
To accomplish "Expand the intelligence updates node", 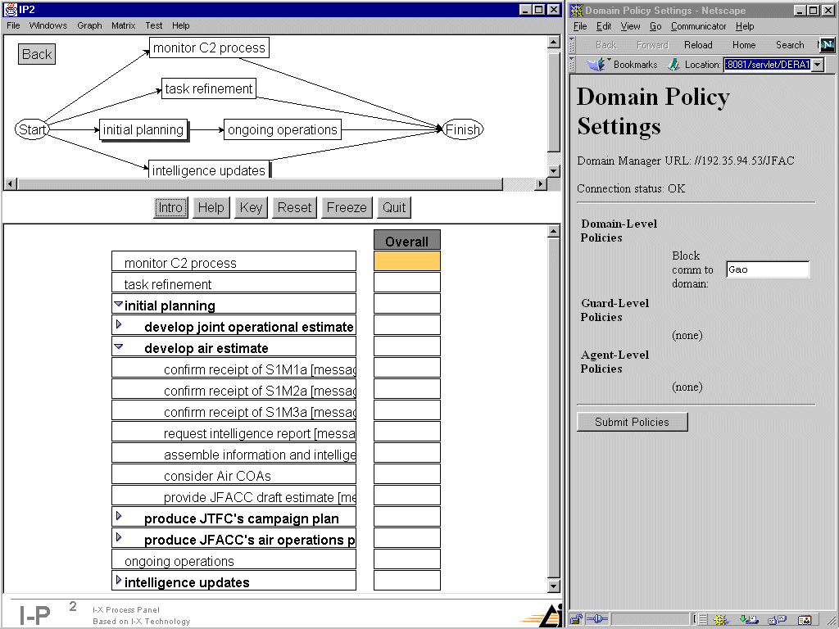I will point(119,581).
